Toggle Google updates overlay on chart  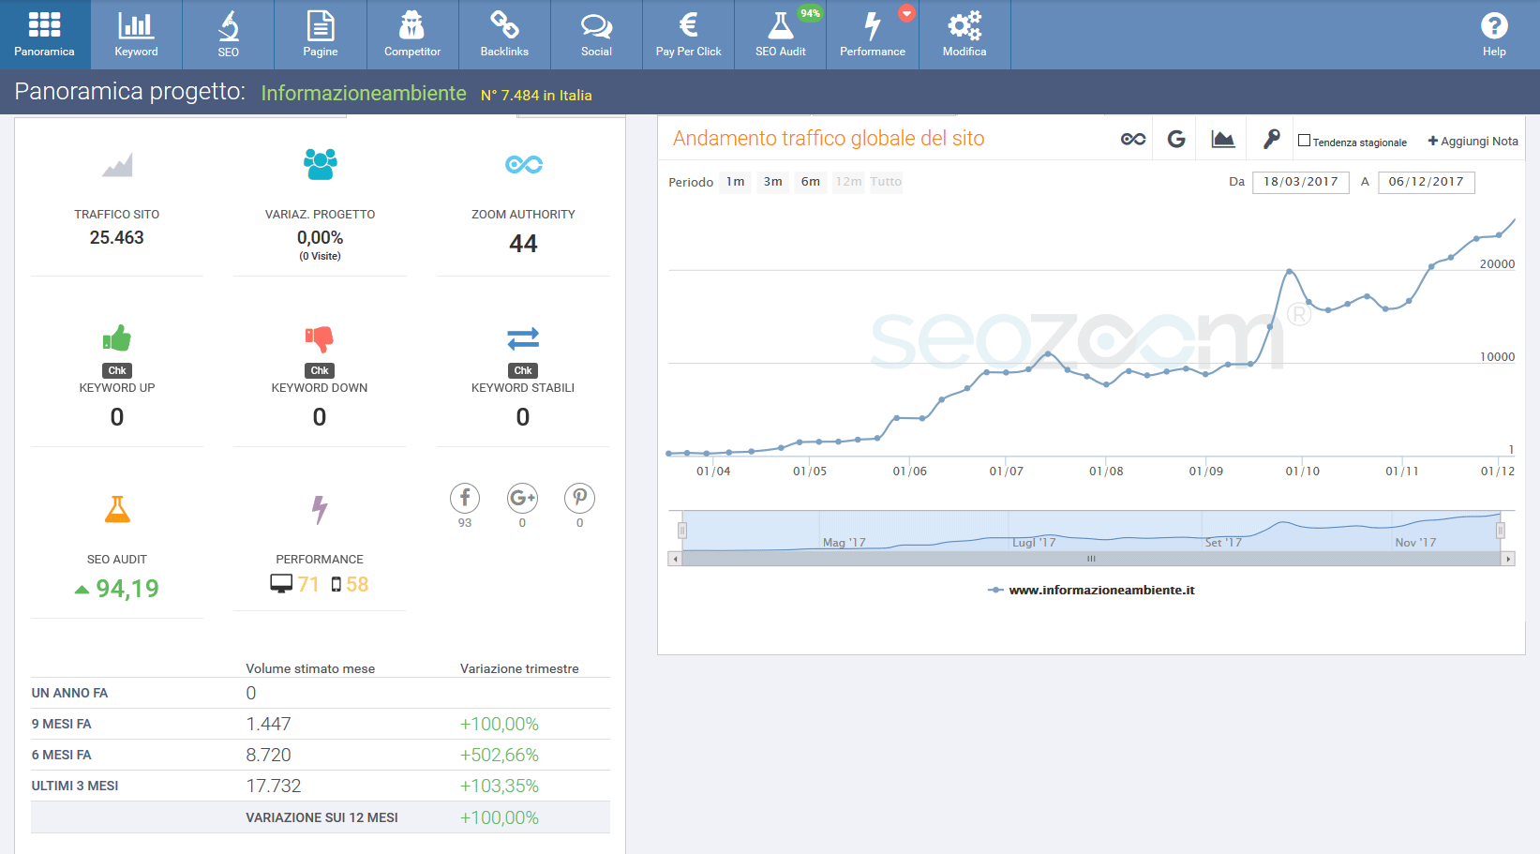[x=1176, y=139]
